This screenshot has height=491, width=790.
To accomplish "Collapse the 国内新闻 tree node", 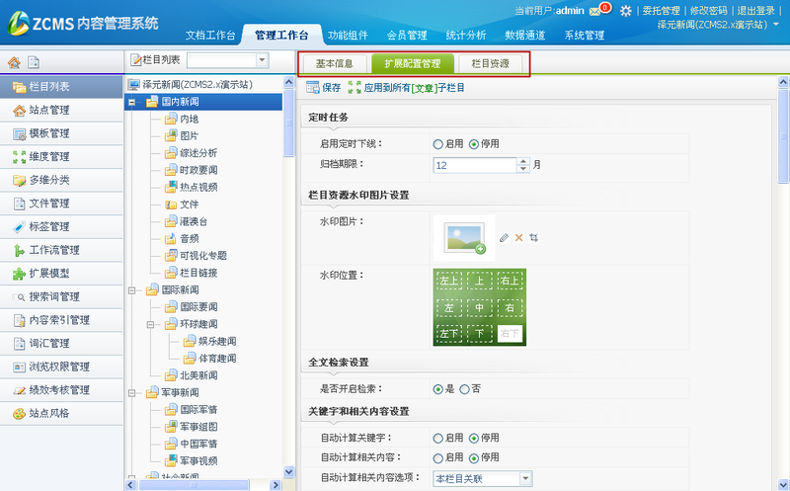I will click(132, 102).
